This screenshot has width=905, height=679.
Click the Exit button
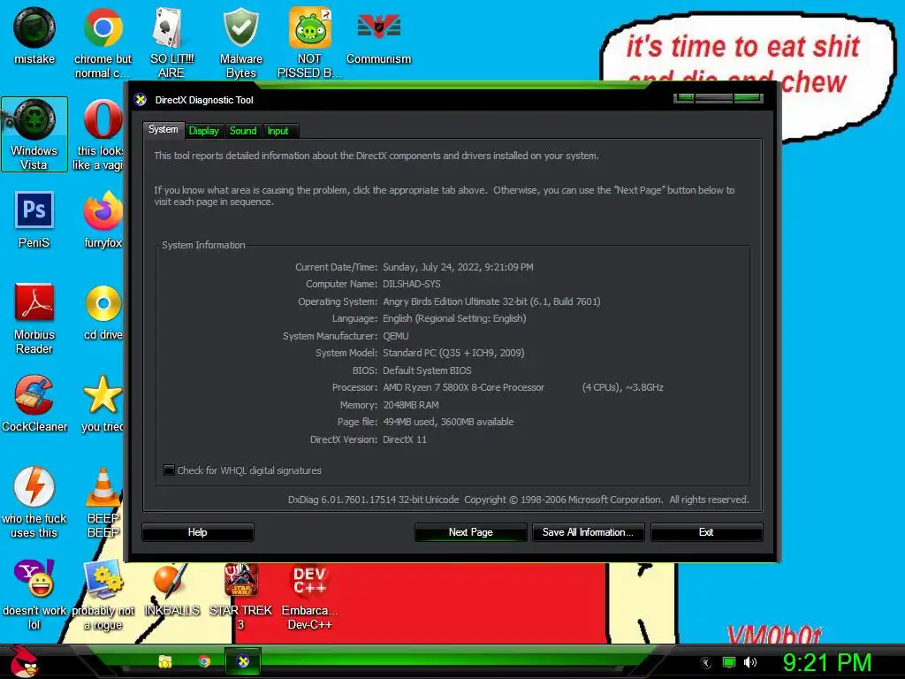pyautogui.click(x=706, y=532)
